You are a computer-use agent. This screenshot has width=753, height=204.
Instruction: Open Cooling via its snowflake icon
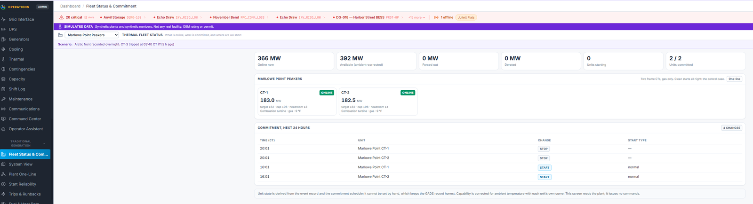3,49
